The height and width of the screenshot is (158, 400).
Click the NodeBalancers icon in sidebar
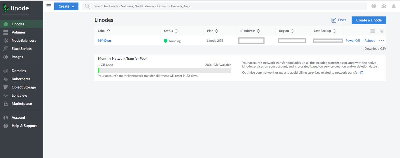pos(6,40)
